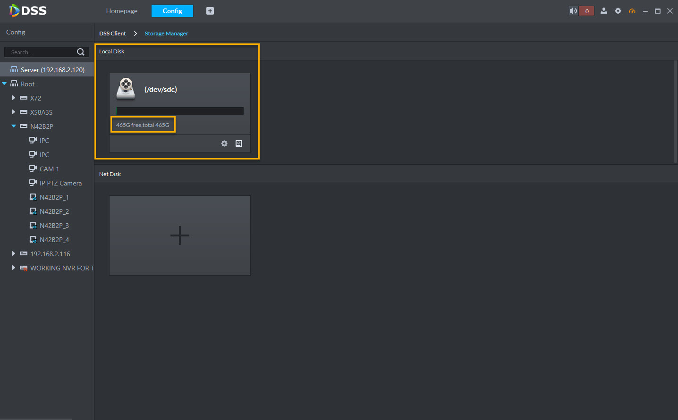
Task: Click the Config panel title
Action: (x=16, y=32)
